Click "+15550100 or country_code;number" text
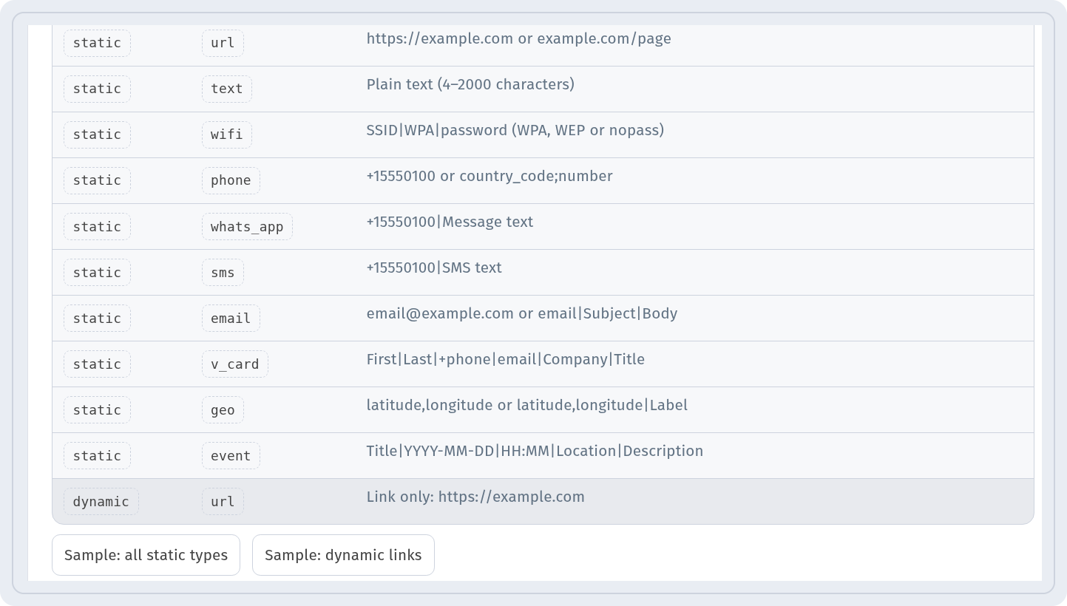The height and width of the screenshot is (606, 1067). 490,176
